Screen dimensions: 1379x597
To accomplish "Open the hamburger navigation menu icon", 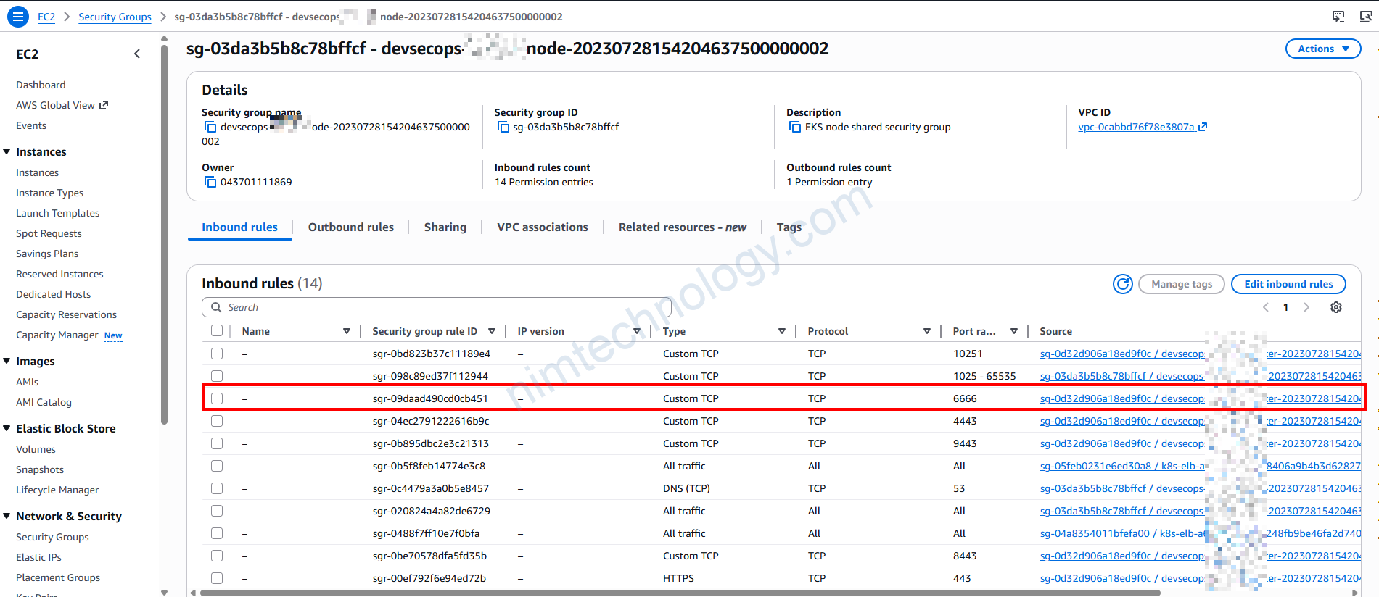I will pyautogui.click(x=18, y=17).
